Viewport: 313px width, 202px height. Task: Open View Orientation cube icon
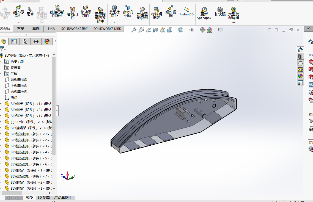tap(170, 30)
